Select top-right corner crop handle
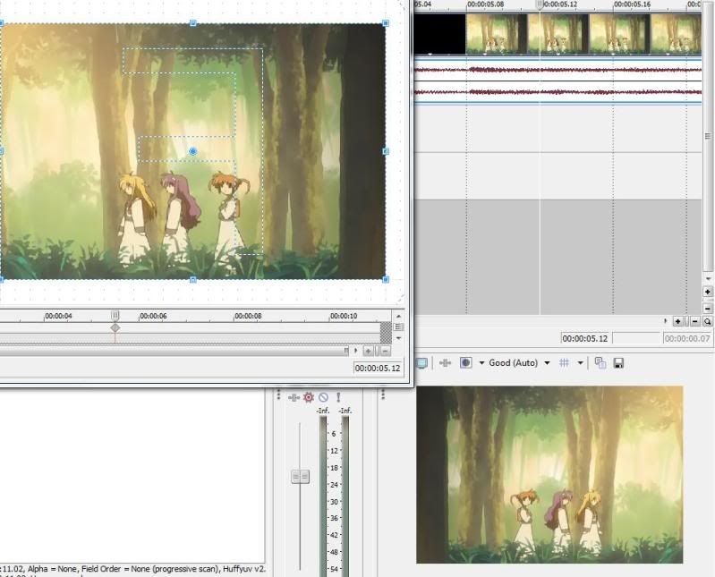Image resolution: width=715 pixels, height=577 pixels. 386,22
